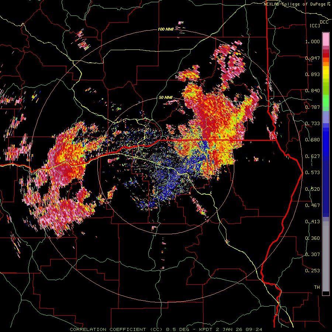Select the 0.787 scale value

click(312, 107)
